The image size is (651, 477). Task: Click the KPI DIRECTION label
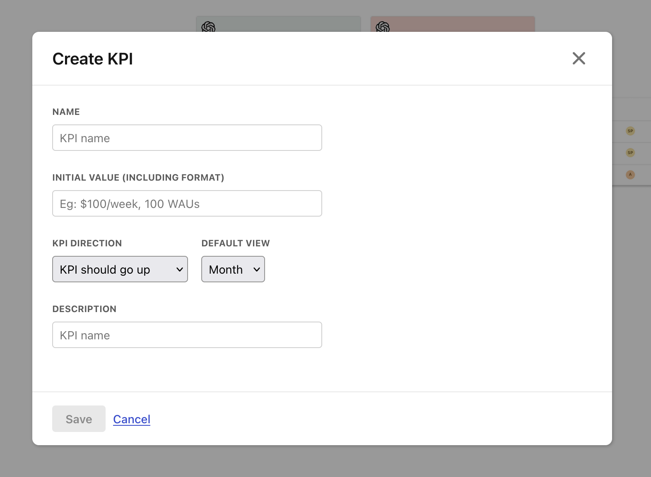(87, 243)
